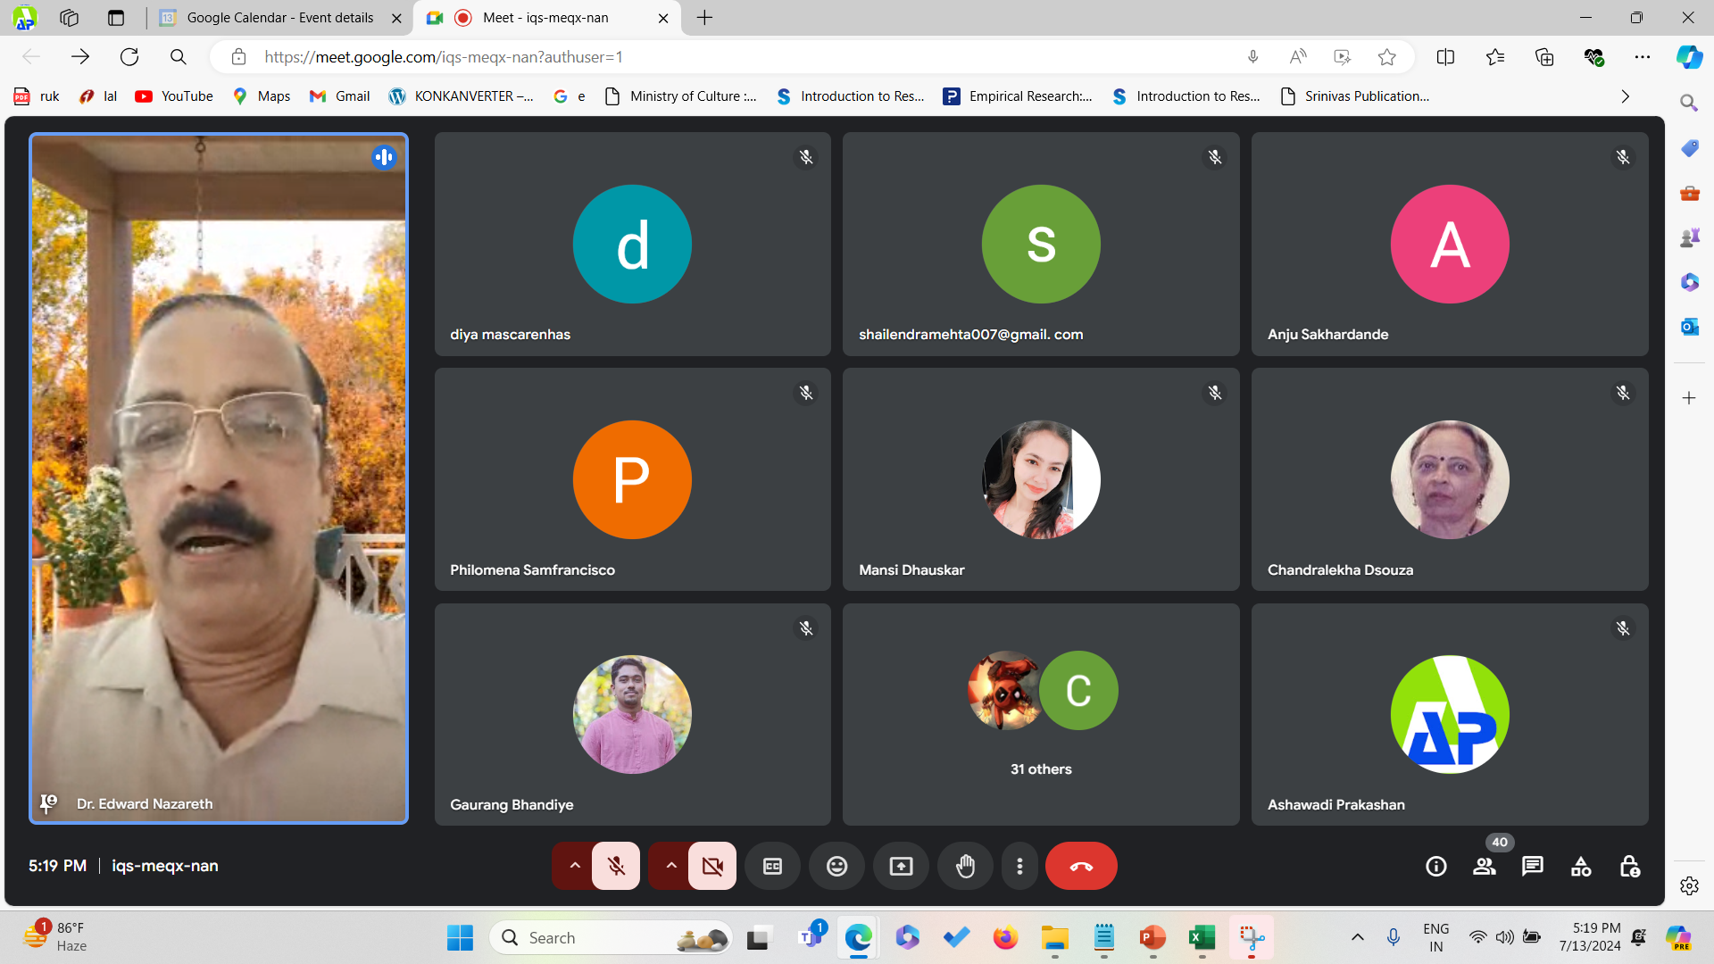
Task: Open the YouTube bookmark
Action: pos(174,96)
